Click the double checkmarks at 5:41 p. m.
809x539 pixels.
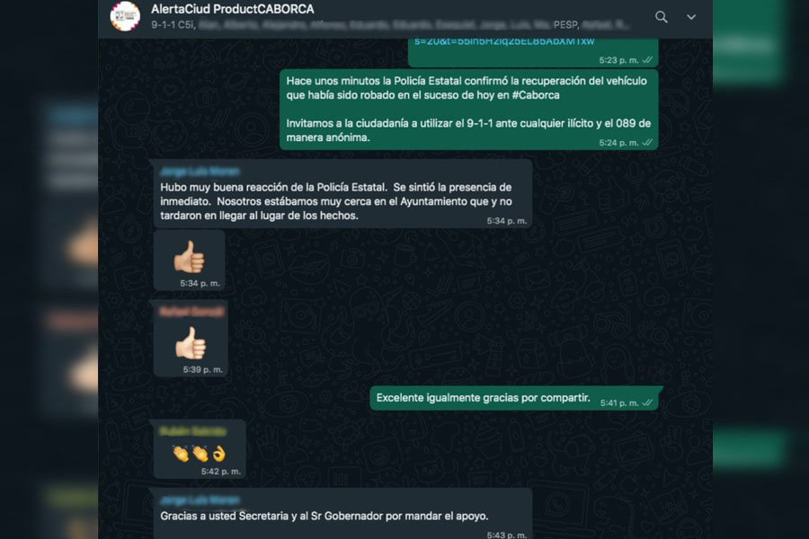pos(647,402)
